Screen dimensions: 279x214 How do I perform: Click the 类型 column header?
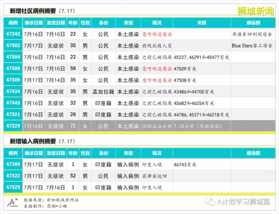pyautogui.click(x=128, y=22)
